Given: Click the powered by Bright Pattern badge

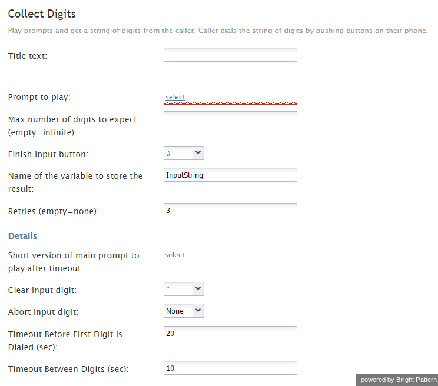Looking at the screenshot, I should click(399, 380).
